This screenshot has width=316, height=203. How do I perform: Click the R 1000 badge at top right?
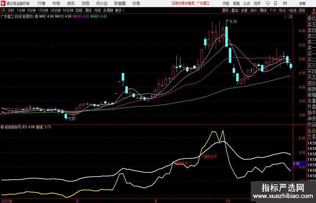tap(314, 11)
